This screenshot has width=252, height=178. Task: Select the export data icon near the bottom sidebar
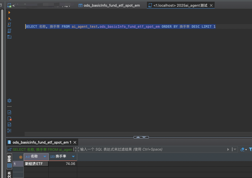(x=9, y=112)
